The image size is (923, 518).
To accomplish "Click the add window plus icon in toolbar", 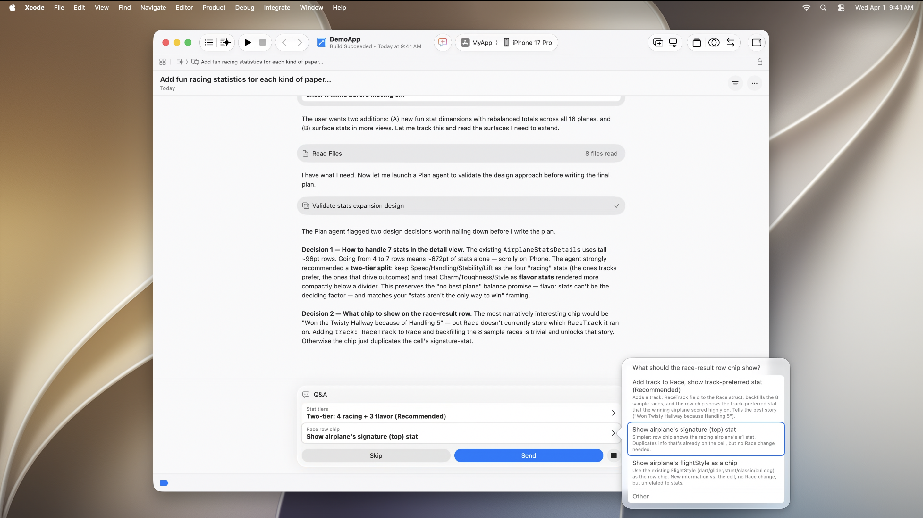I will (x=658, y=43).
